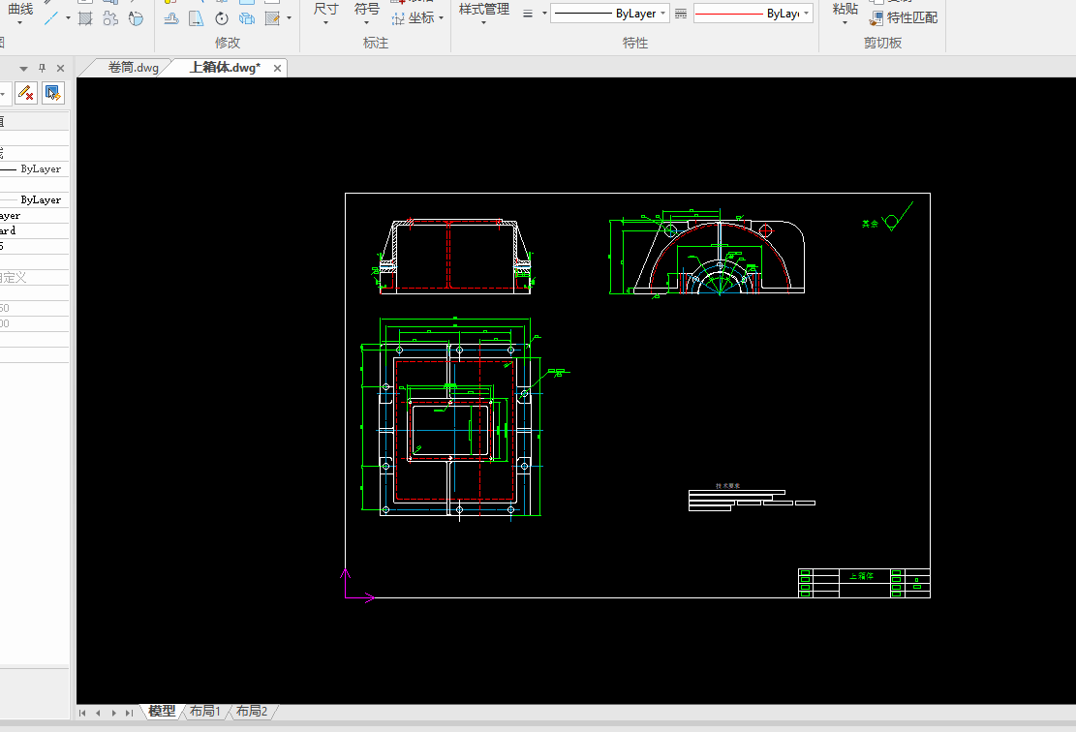The width and height of the screenshot is (1076, 732).
Task: Open the 布局2 layout tab
Action: point(252,712)
